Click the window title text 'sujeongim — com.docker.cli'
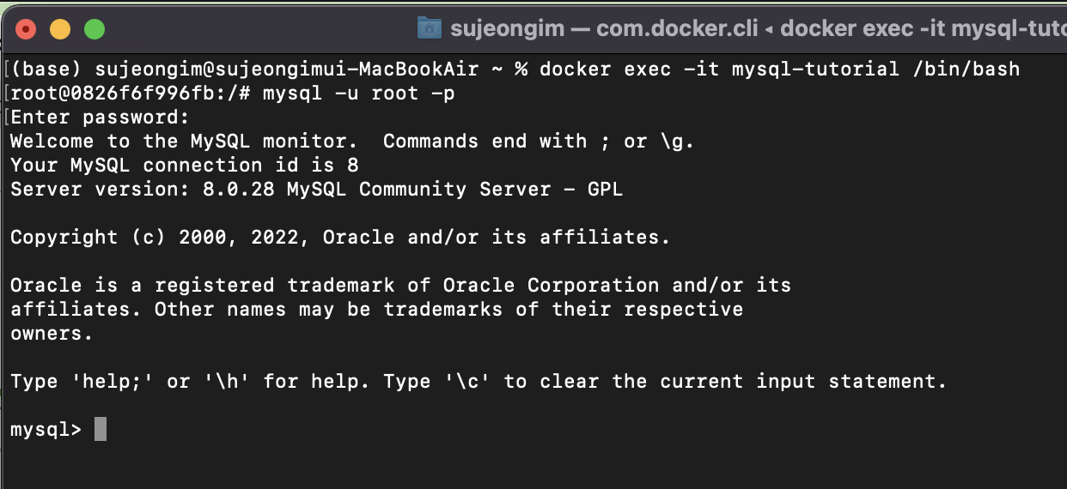 point(604,28)
